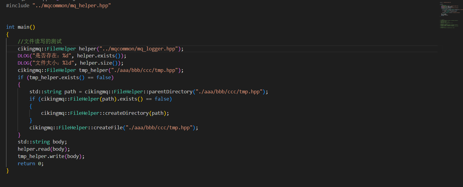Click the return 0 statement
Image resolution: width=463 pixels, height=187 pixels.
pos(31,163)
